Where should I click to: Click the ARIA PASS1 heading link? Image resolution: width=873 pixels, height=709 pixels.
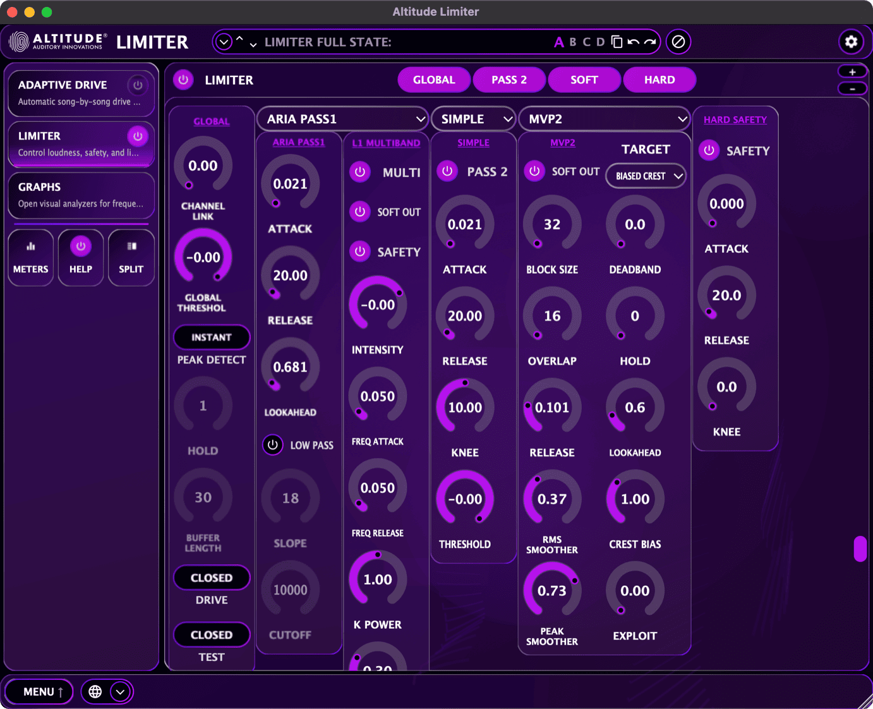point(299,142)
